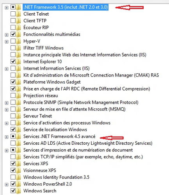
Task: Click the folder icon beside Client Telnet
Action: click(x=19, y=14)
